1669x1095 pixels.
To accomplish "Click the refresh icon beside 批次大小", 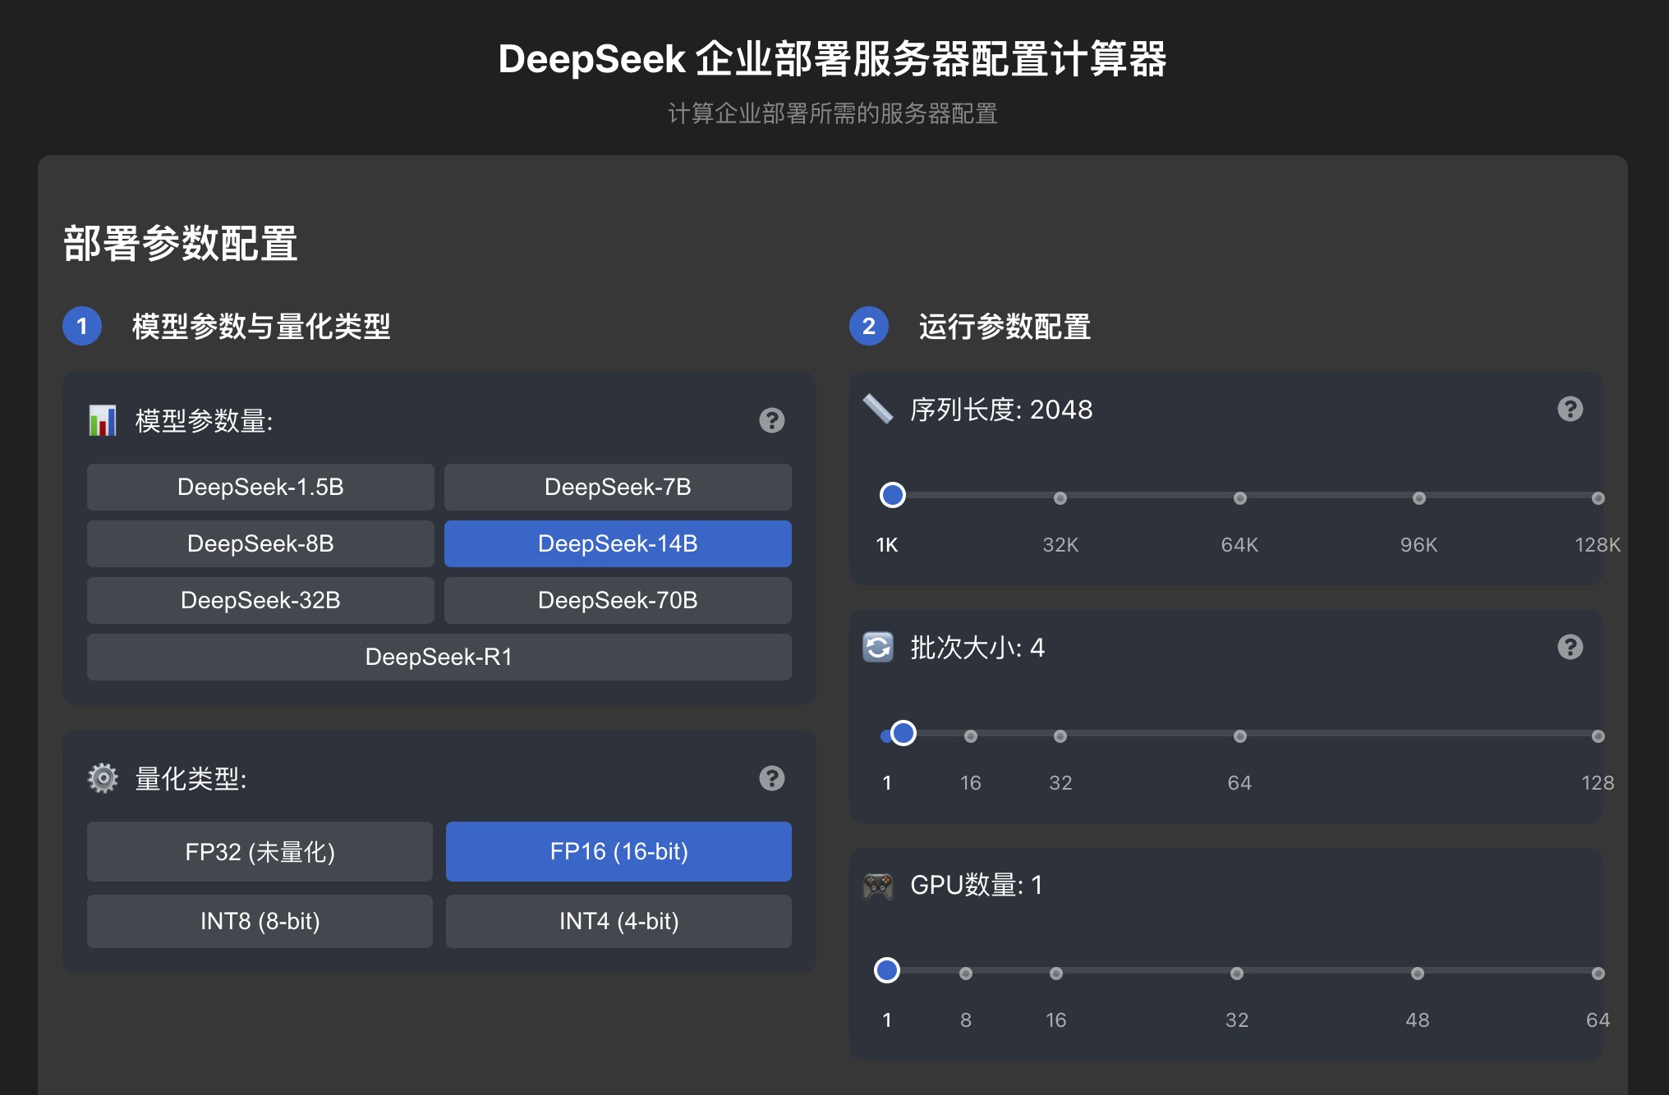I will tap(877, 647).
